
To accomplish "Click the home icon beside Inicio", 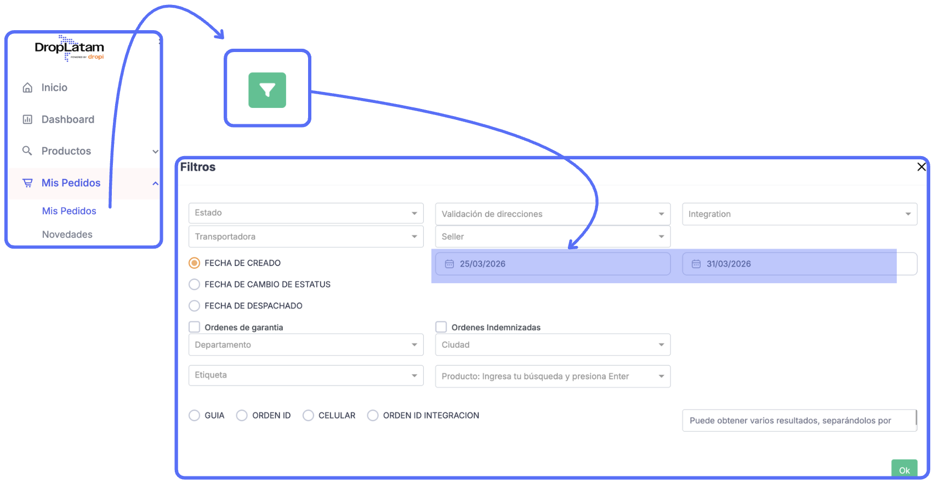I will 27,88.
